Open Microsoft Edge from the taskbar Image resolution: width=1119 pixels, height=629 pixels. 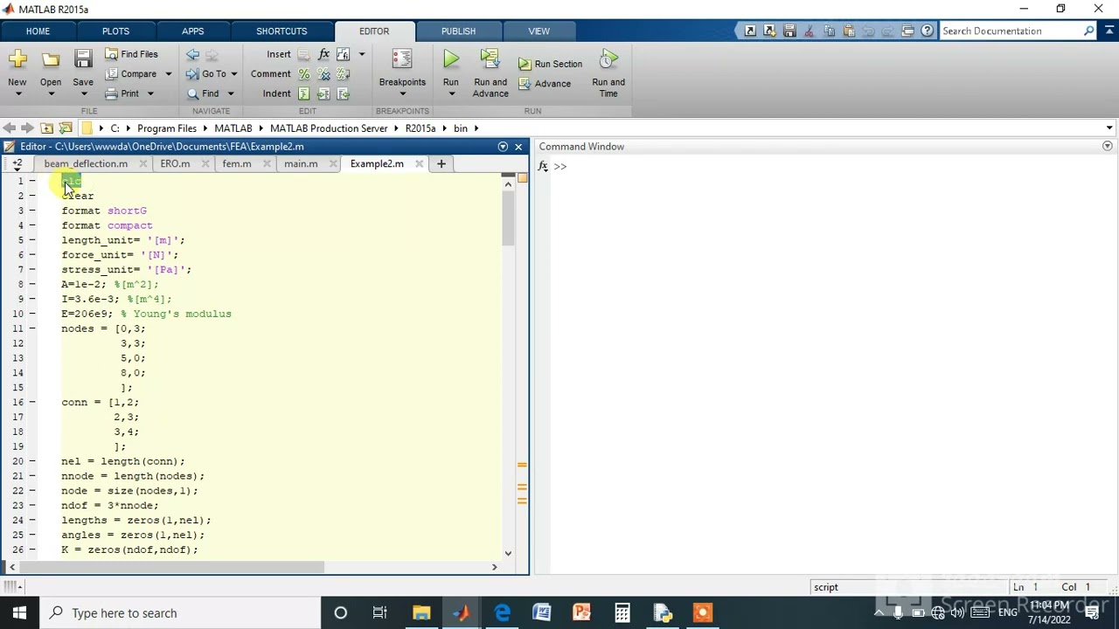point(502,612)
